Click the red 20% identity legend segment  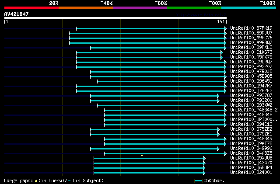[x=31, y=8]
